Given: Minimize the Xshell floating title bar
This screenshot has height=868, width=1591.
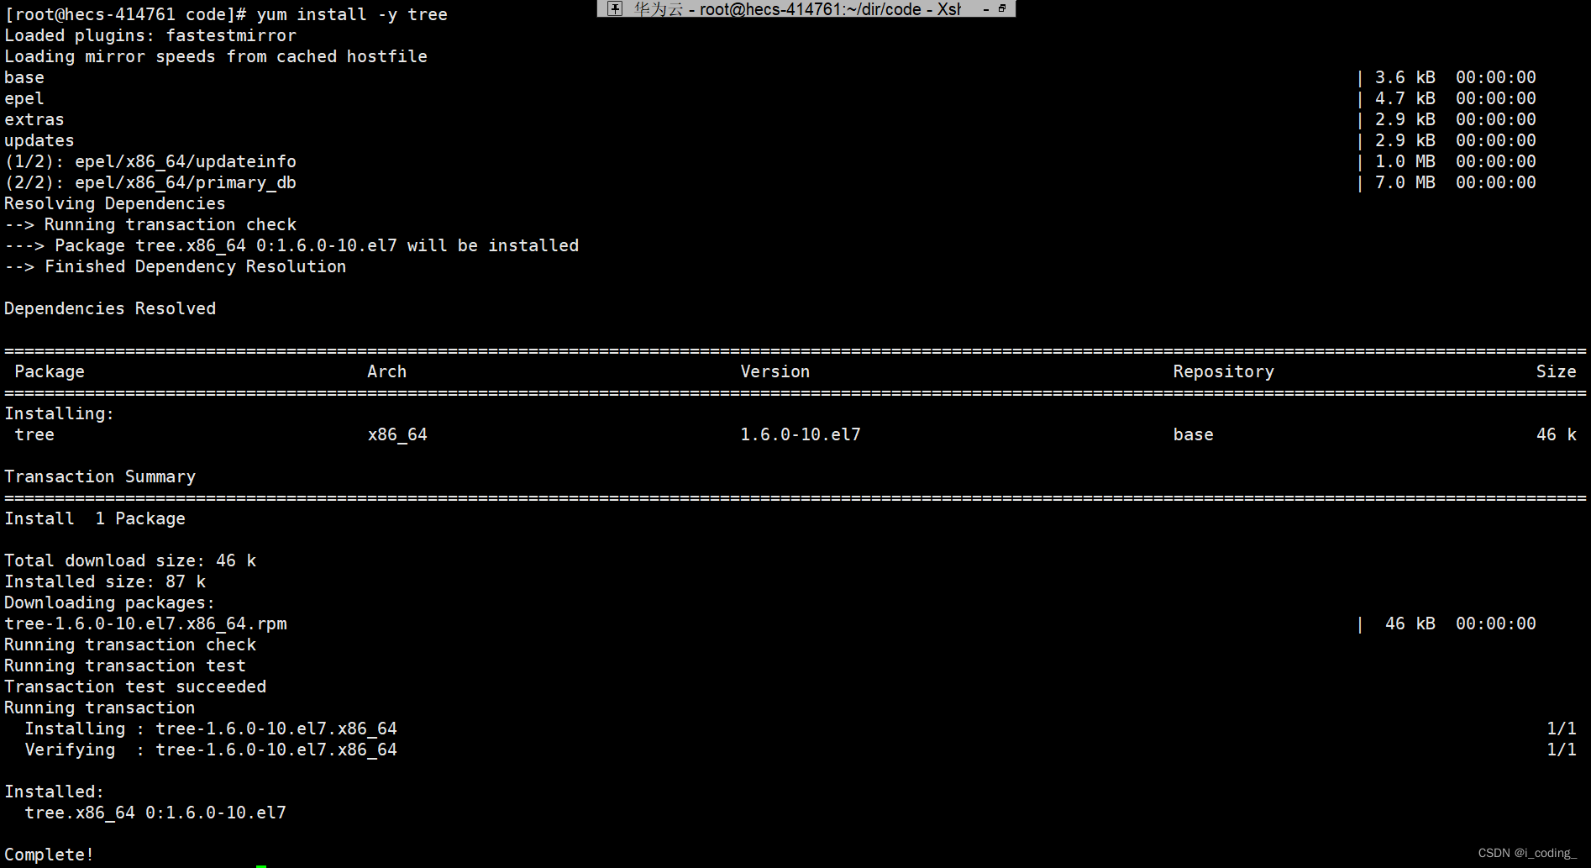Looking at the screenshot, I should tap(986, 9).
